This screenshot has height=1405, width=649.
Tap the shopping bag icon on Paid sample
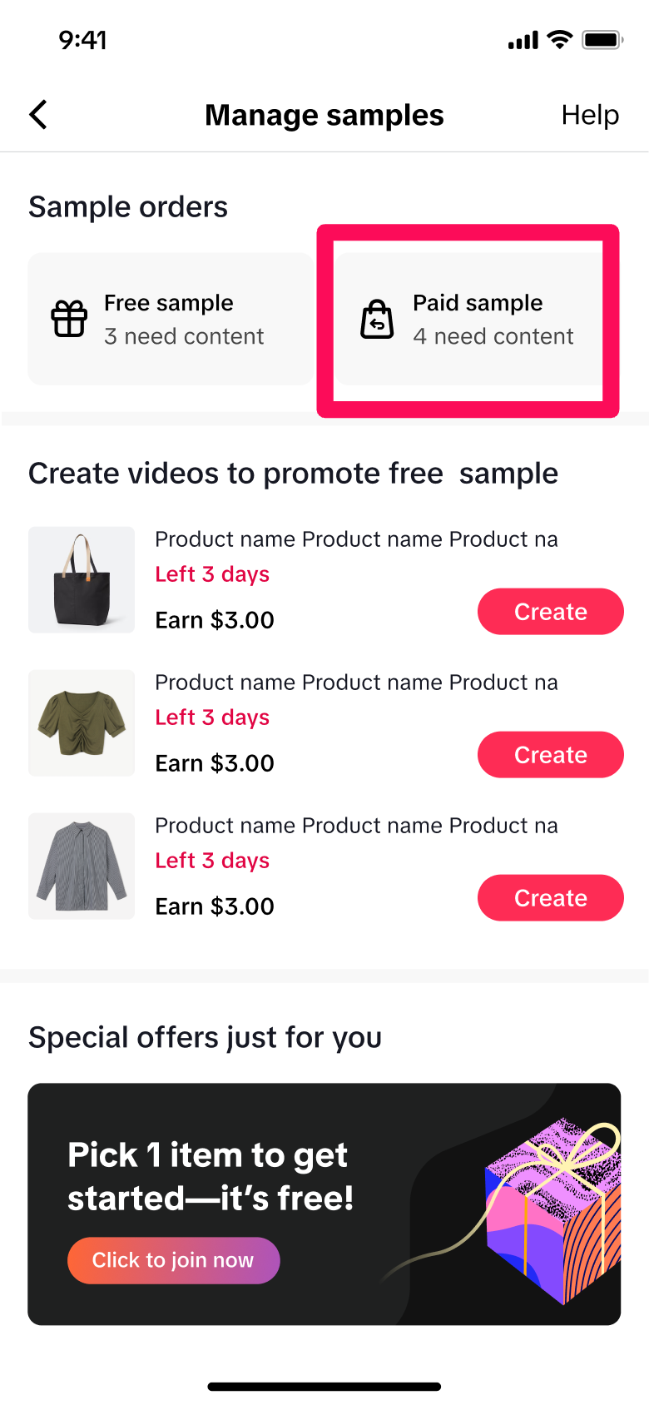(377, 319)
